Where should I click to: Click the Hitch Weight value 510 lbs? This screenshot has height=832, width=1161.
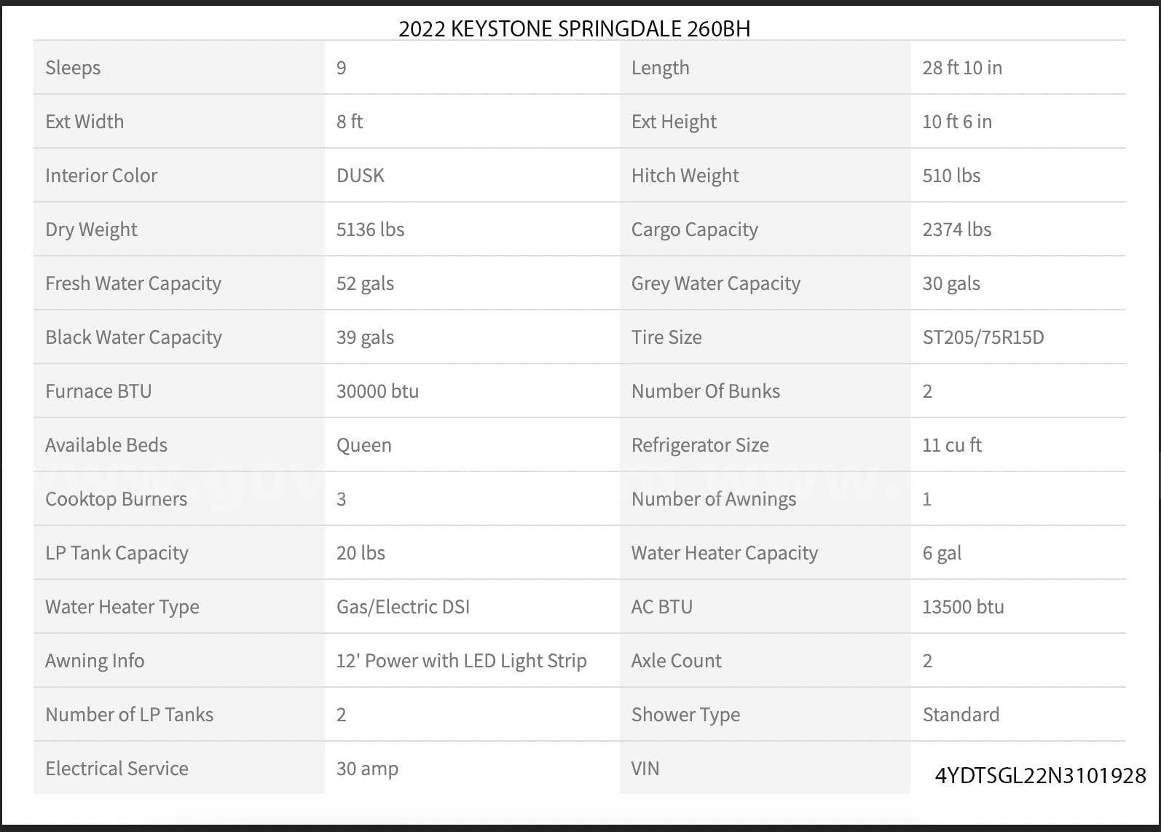[x=951, y=176]
